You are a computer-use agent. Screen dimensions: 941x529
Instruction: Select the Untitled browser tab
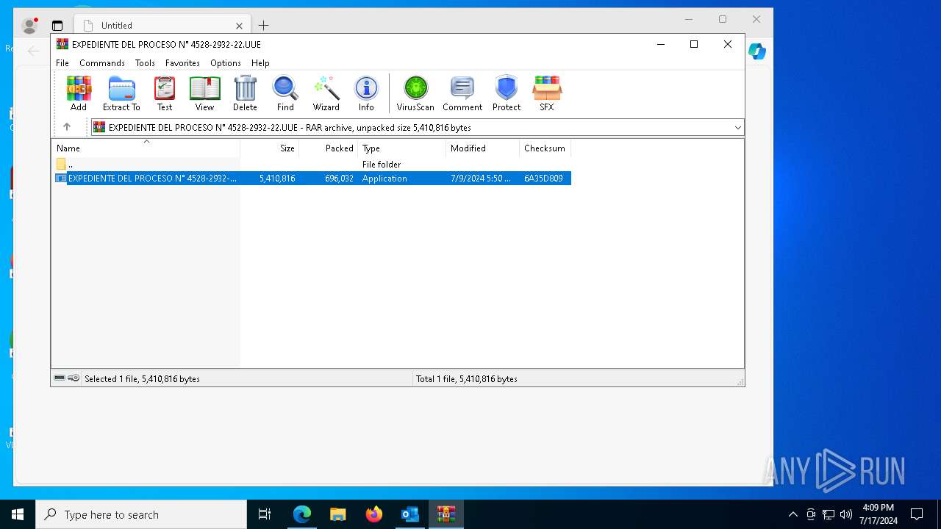[x=162, y=26]
